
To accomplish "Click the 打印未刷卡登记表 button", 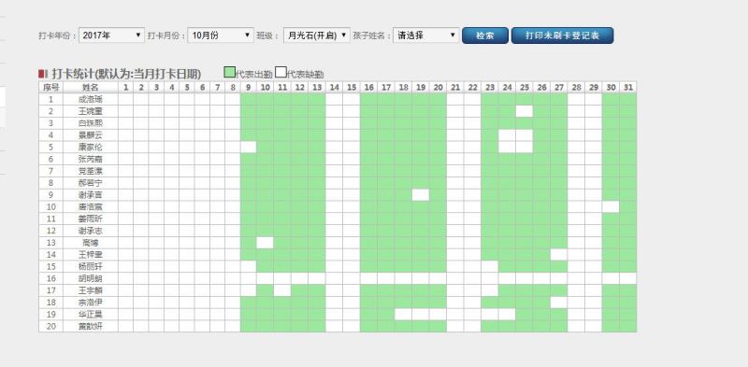I will click(x=563, y=35).
